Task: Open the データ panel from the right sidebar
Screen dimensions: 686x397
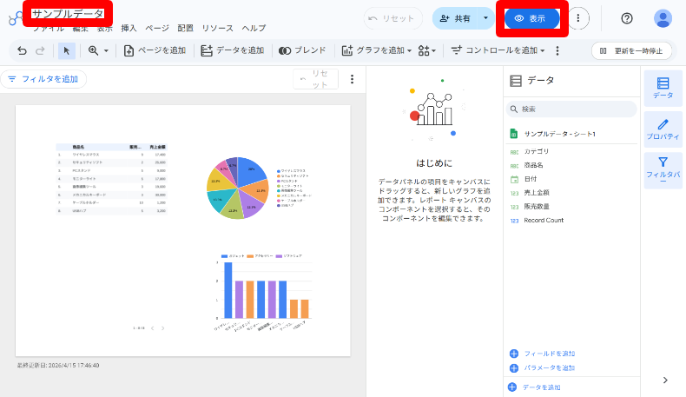Action: coord(663,88)
